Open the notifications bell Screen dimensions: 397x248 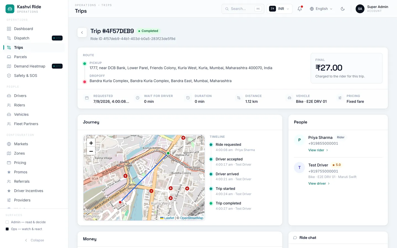click(300, 9)
